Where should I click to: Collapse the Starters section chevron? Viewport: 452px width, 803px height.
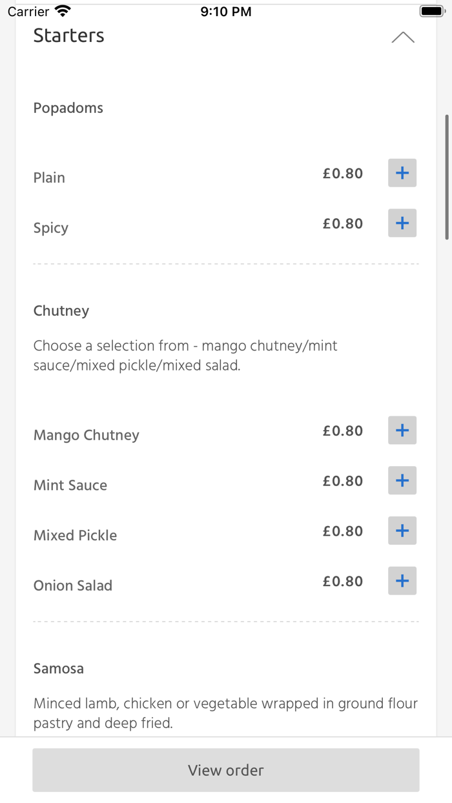pyautogui.click(x=403, y=37)
